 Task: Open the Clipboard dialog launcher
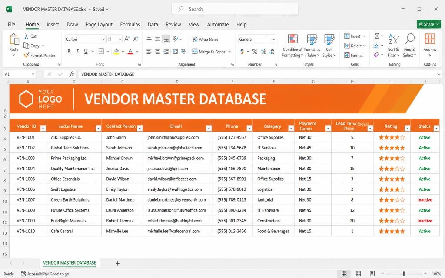point(59,64)
